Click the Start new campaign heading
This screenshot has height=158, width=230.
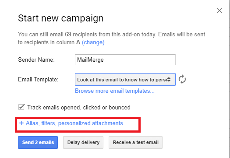61,18
